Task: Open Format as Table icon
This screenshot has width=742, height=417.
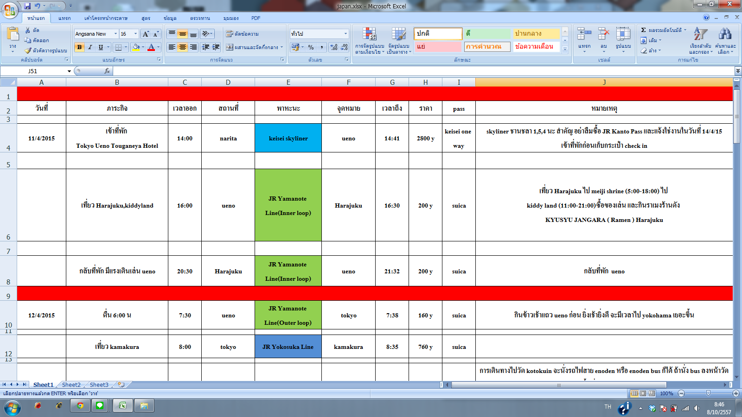Action: coord(398,34)
